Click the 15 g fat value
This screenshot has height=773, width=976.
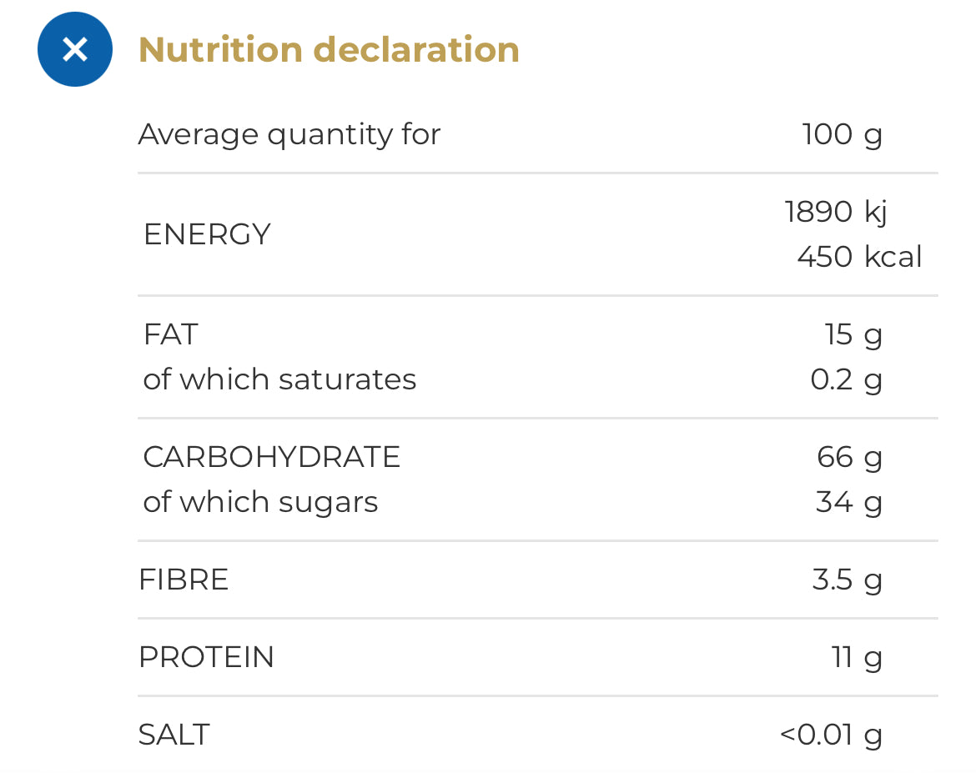pyautogui.click(x=853, y=335)
